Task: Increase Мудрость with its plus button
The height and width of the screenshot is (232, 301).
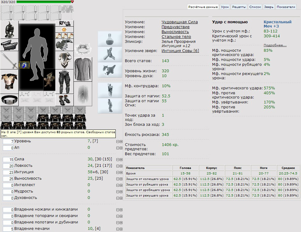Action: (121, 192)
